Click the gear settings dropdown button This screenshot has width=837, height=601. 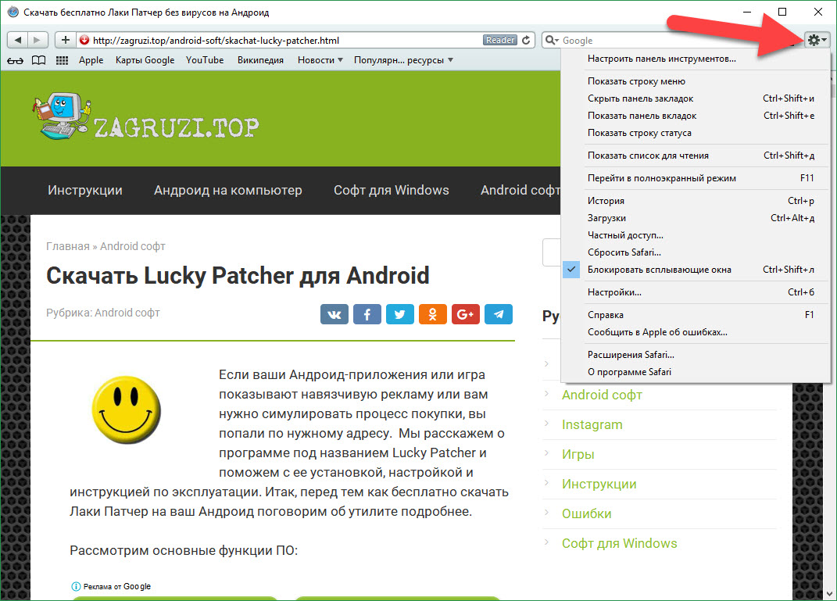(x=817, y=40)
